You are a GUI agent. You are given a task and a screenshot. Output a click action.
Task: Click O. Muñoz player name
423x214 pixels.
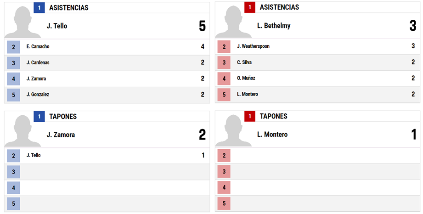246,78
